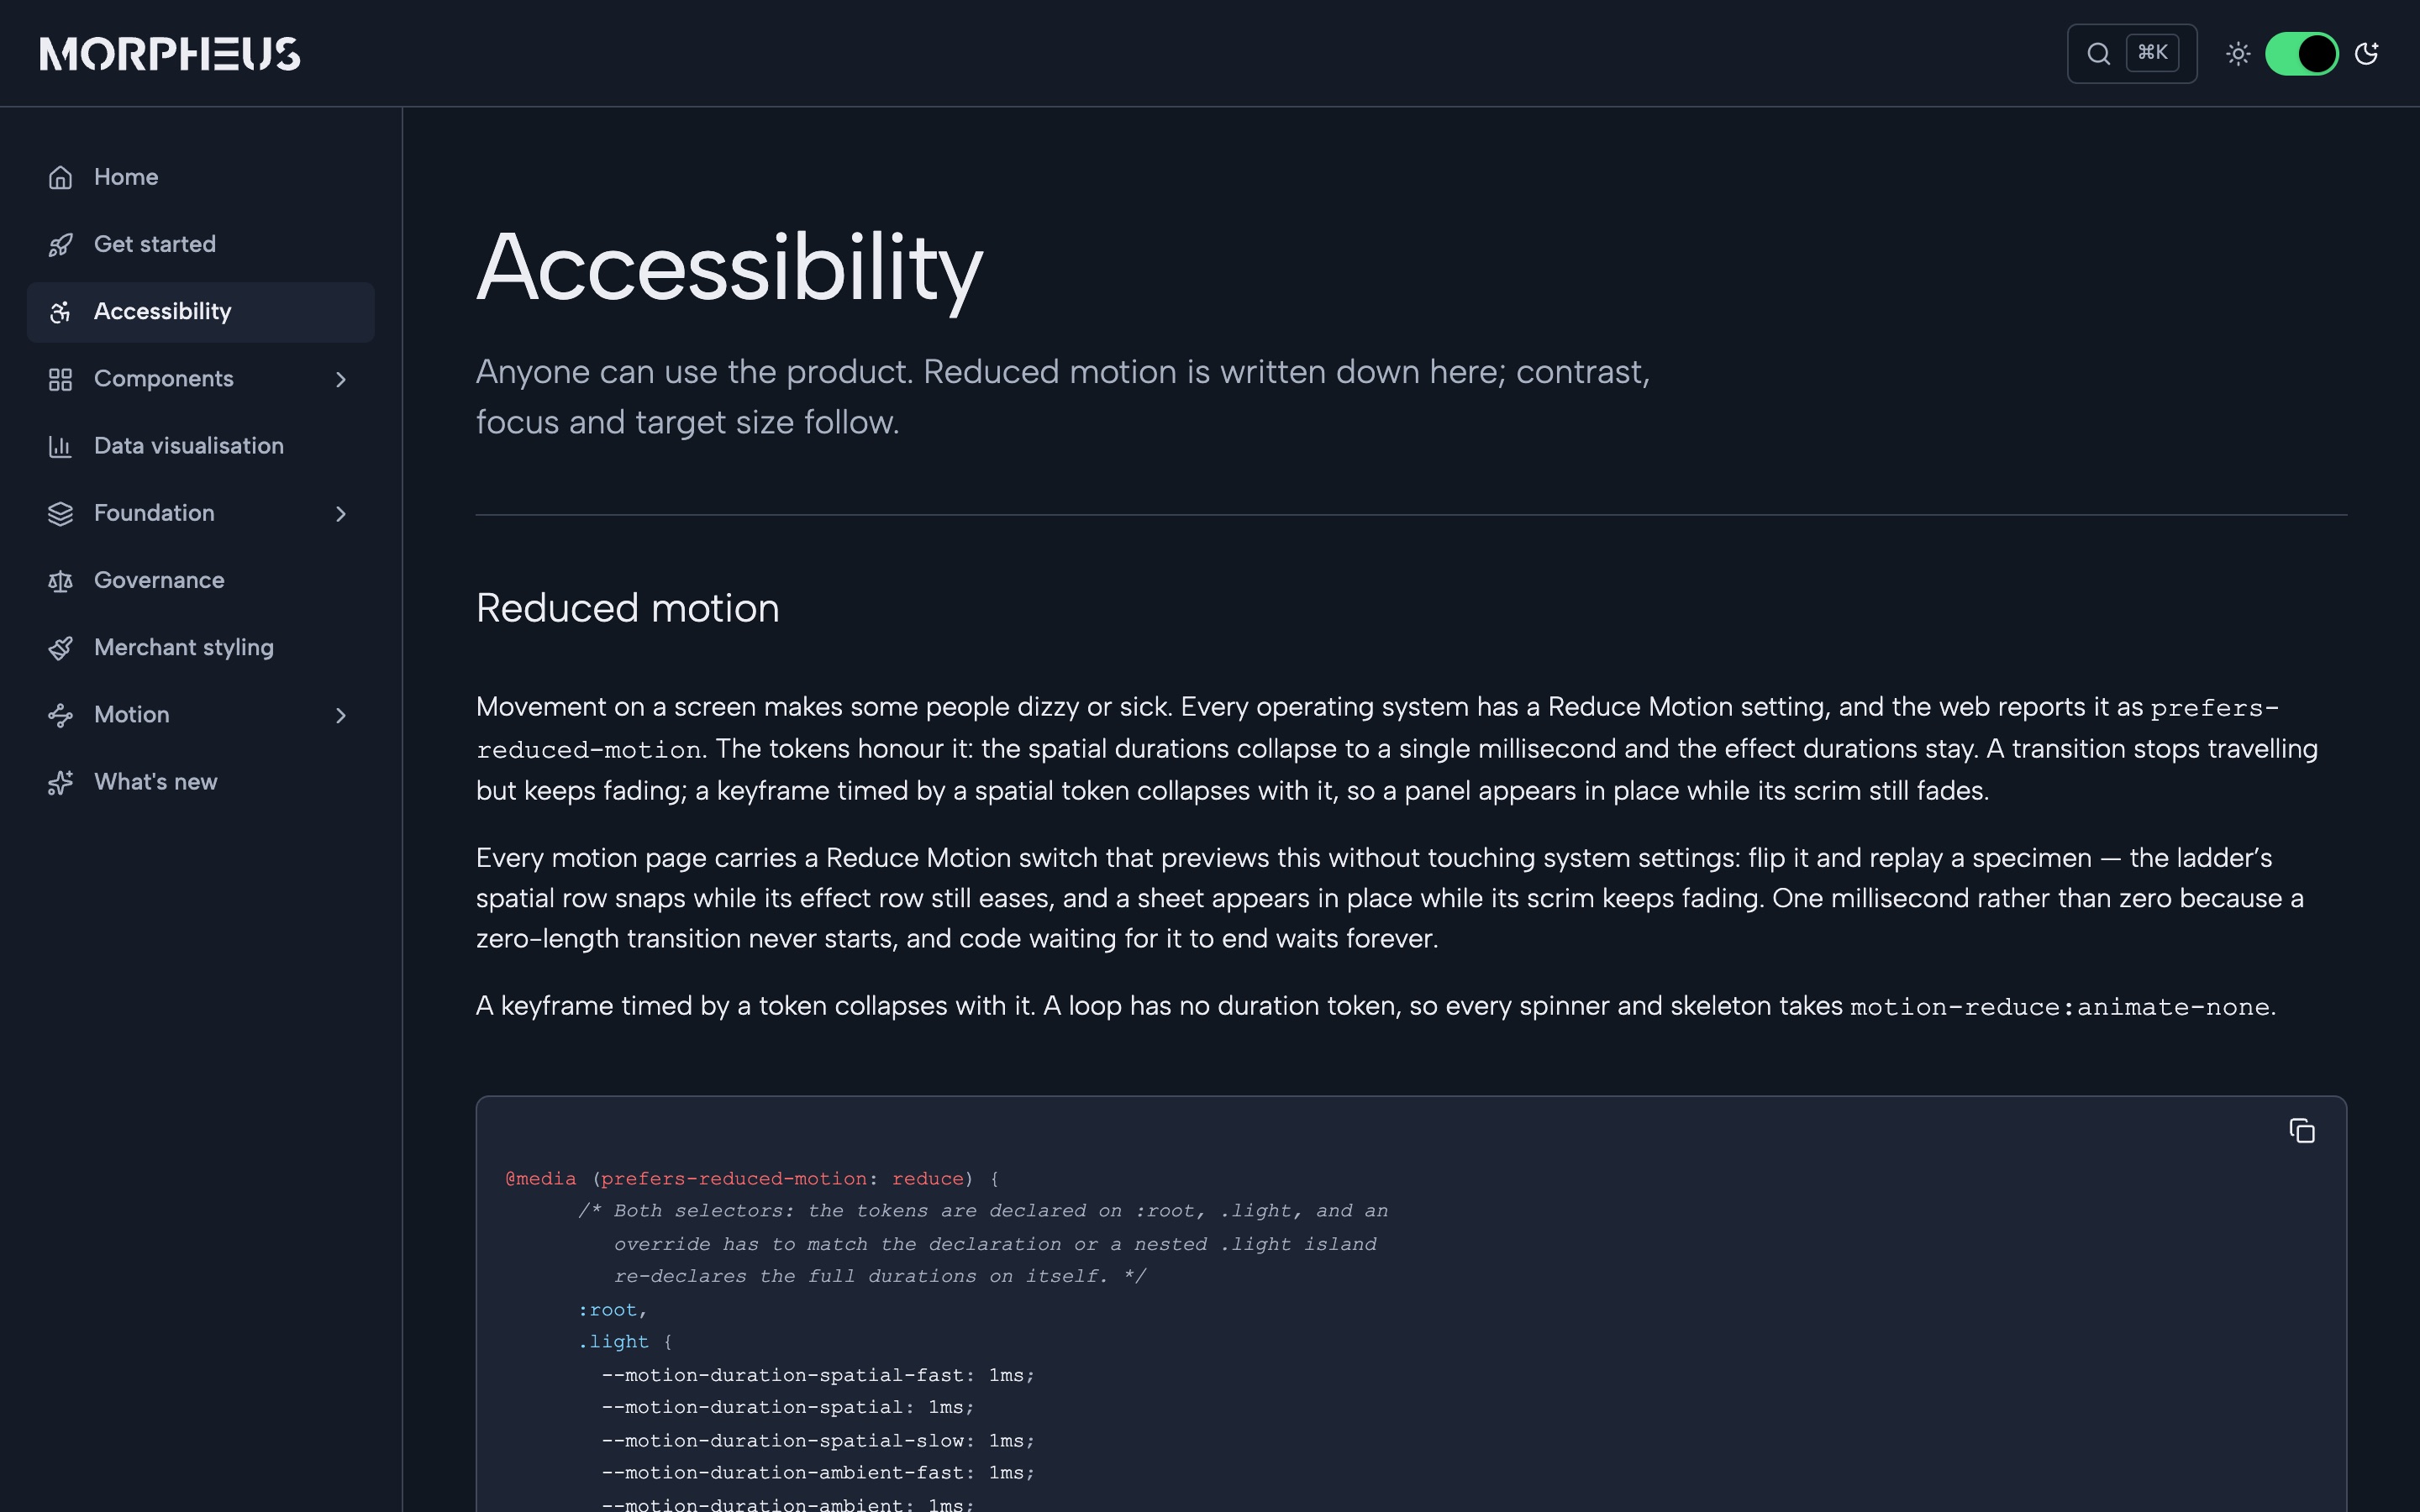Open Foundation section label
The image size is (2420, 1512).
[x=154, y=513]
